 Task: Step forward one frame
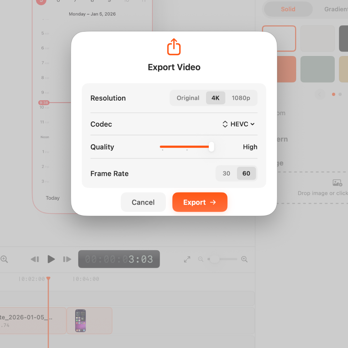point(67,259)
